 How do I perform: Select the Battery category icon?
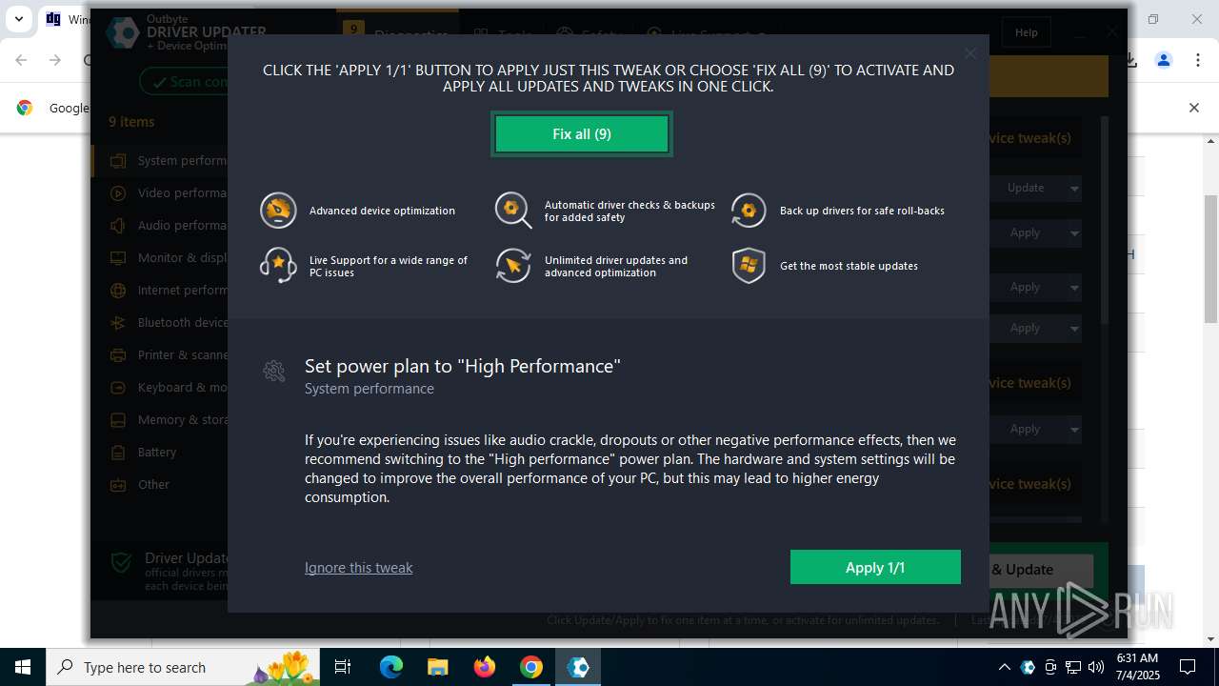(118, 453)
